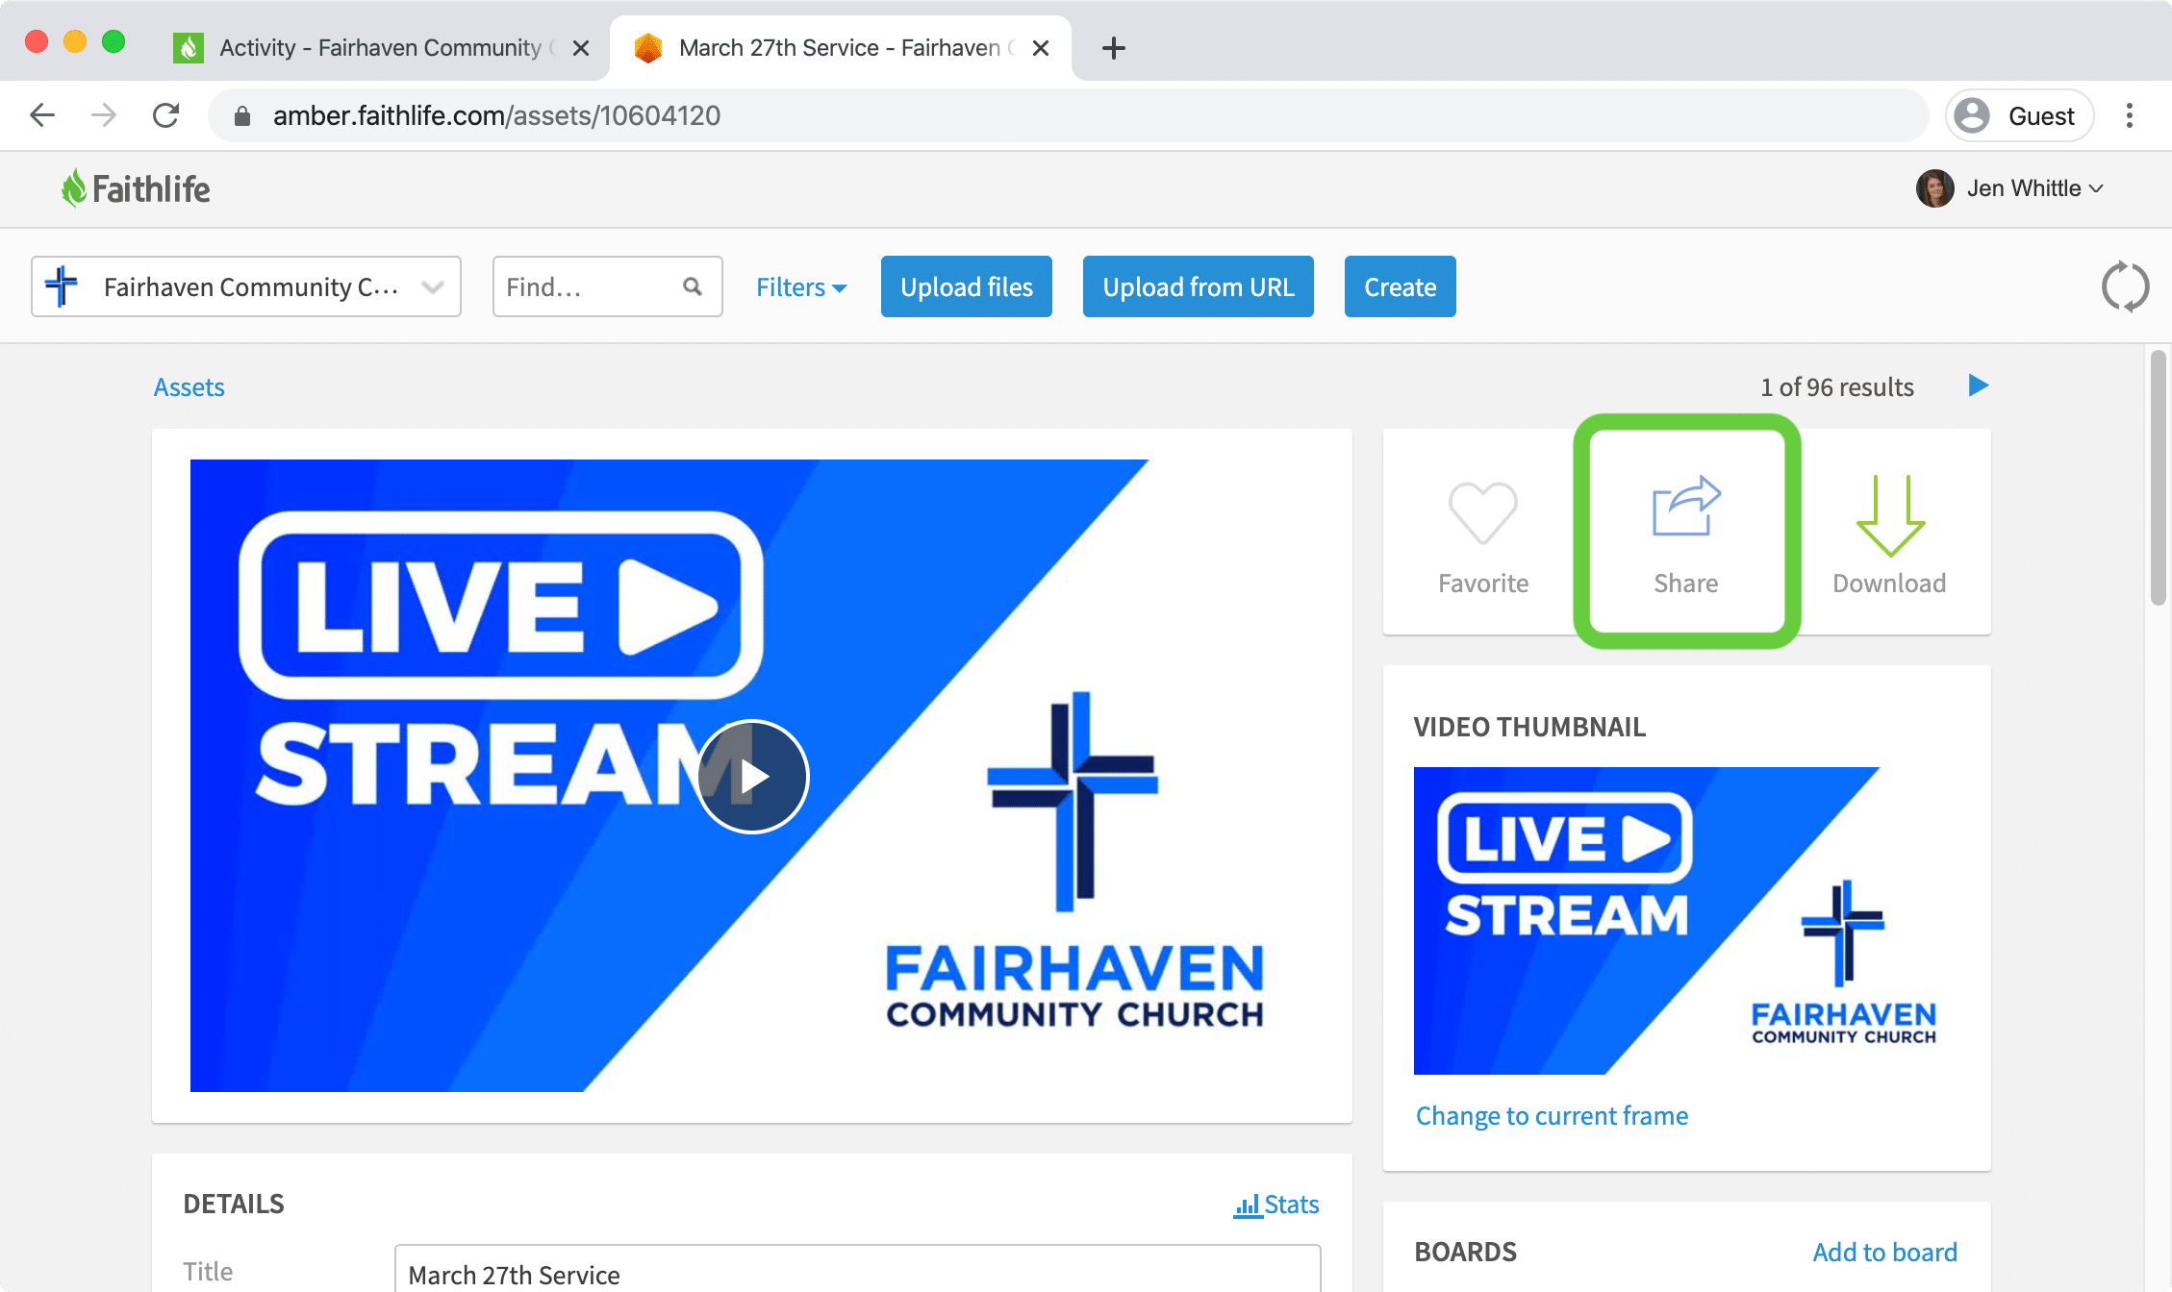This screenshot has width=2172, height=1292.
Task: Click Jen Whittle profile avatar
Action: 1934,188
